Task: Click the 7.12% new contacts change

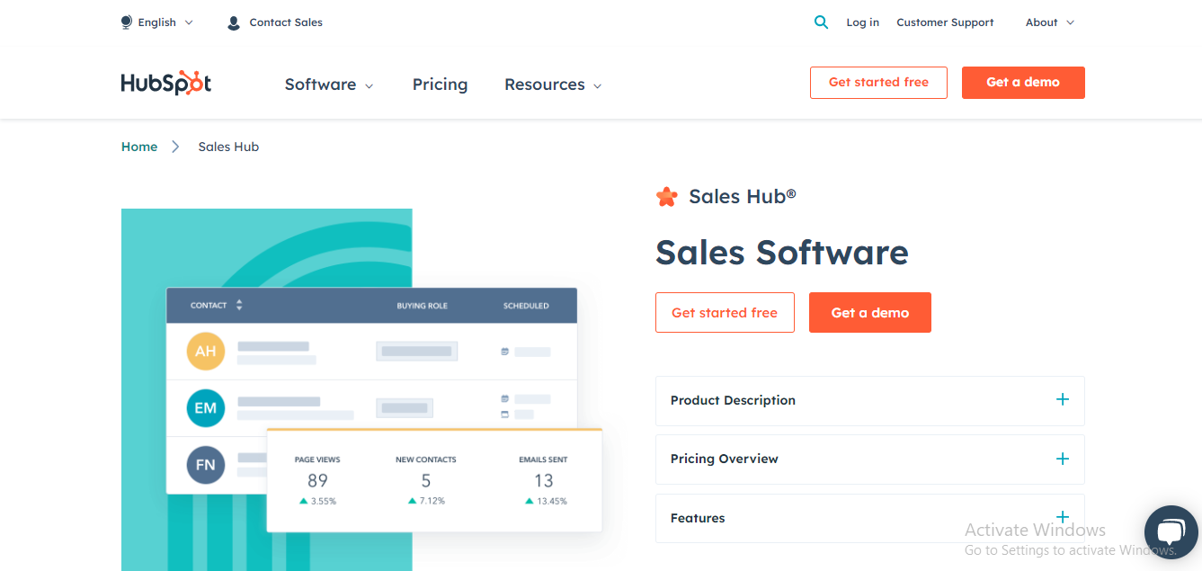Action: pos(426,501)
